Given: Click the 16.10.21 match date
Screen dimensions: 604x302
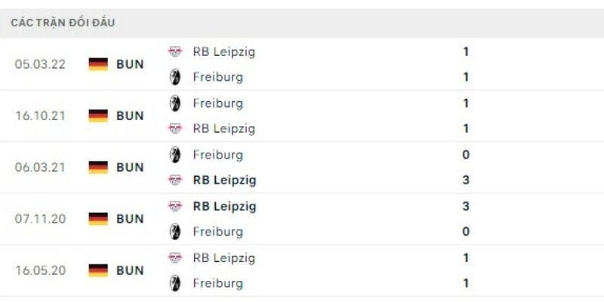Looking at the screenshot, I should point(40,116).
